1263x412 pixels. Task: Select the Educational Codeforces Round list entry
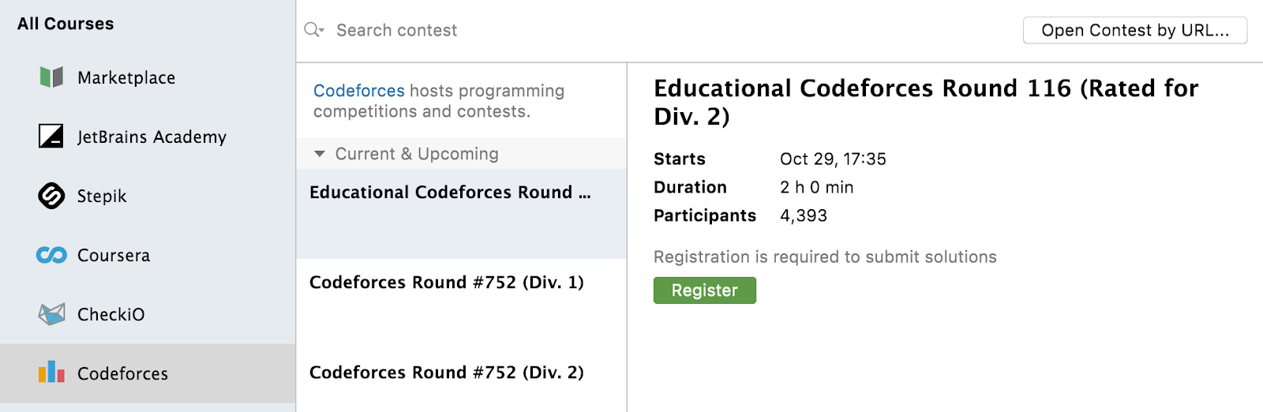coord(450,193)
